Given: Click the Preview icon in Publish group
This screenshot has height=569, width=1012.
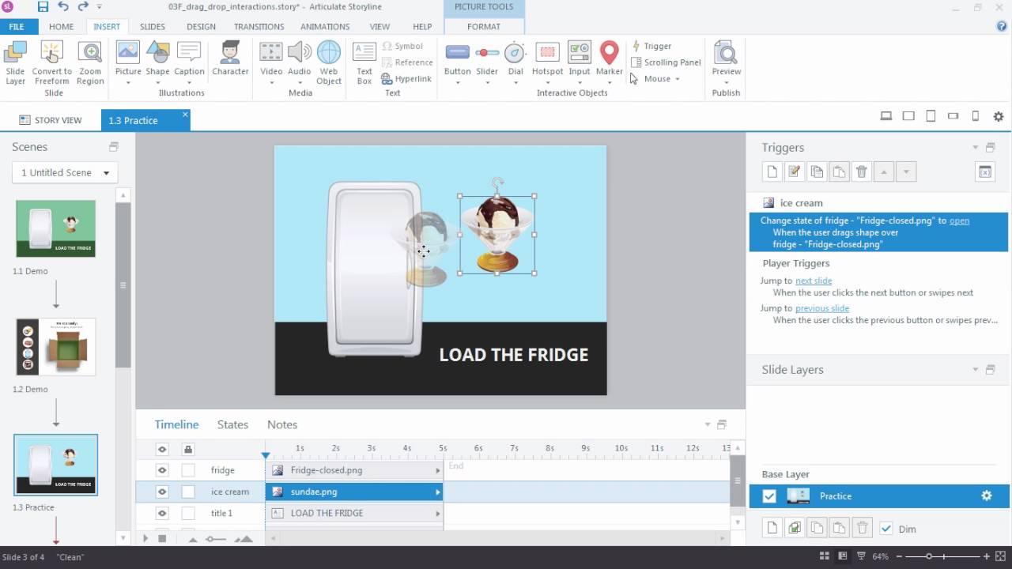Looking at the screenshot, I should [x=726, y=60].
